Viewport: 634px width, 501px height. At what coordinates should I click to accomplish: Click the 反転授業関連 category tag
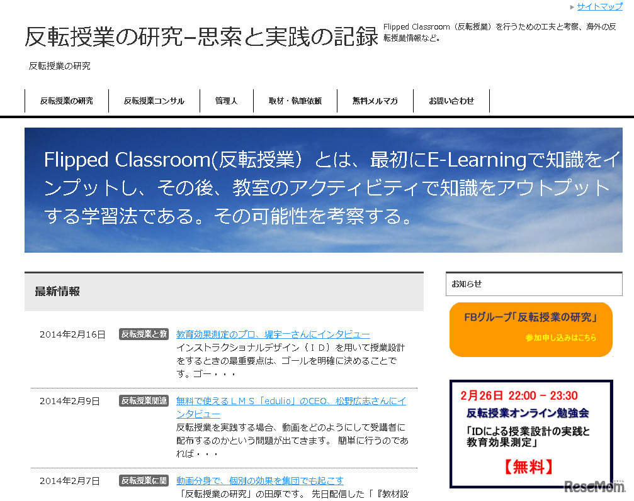pyautogui.click(x=144, y=400)
